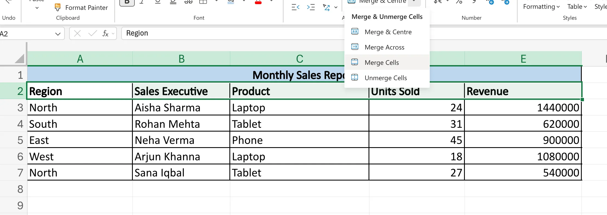Click the Format Painter brush icon
Screen dimensions: 607x215
tap(58, 7)
